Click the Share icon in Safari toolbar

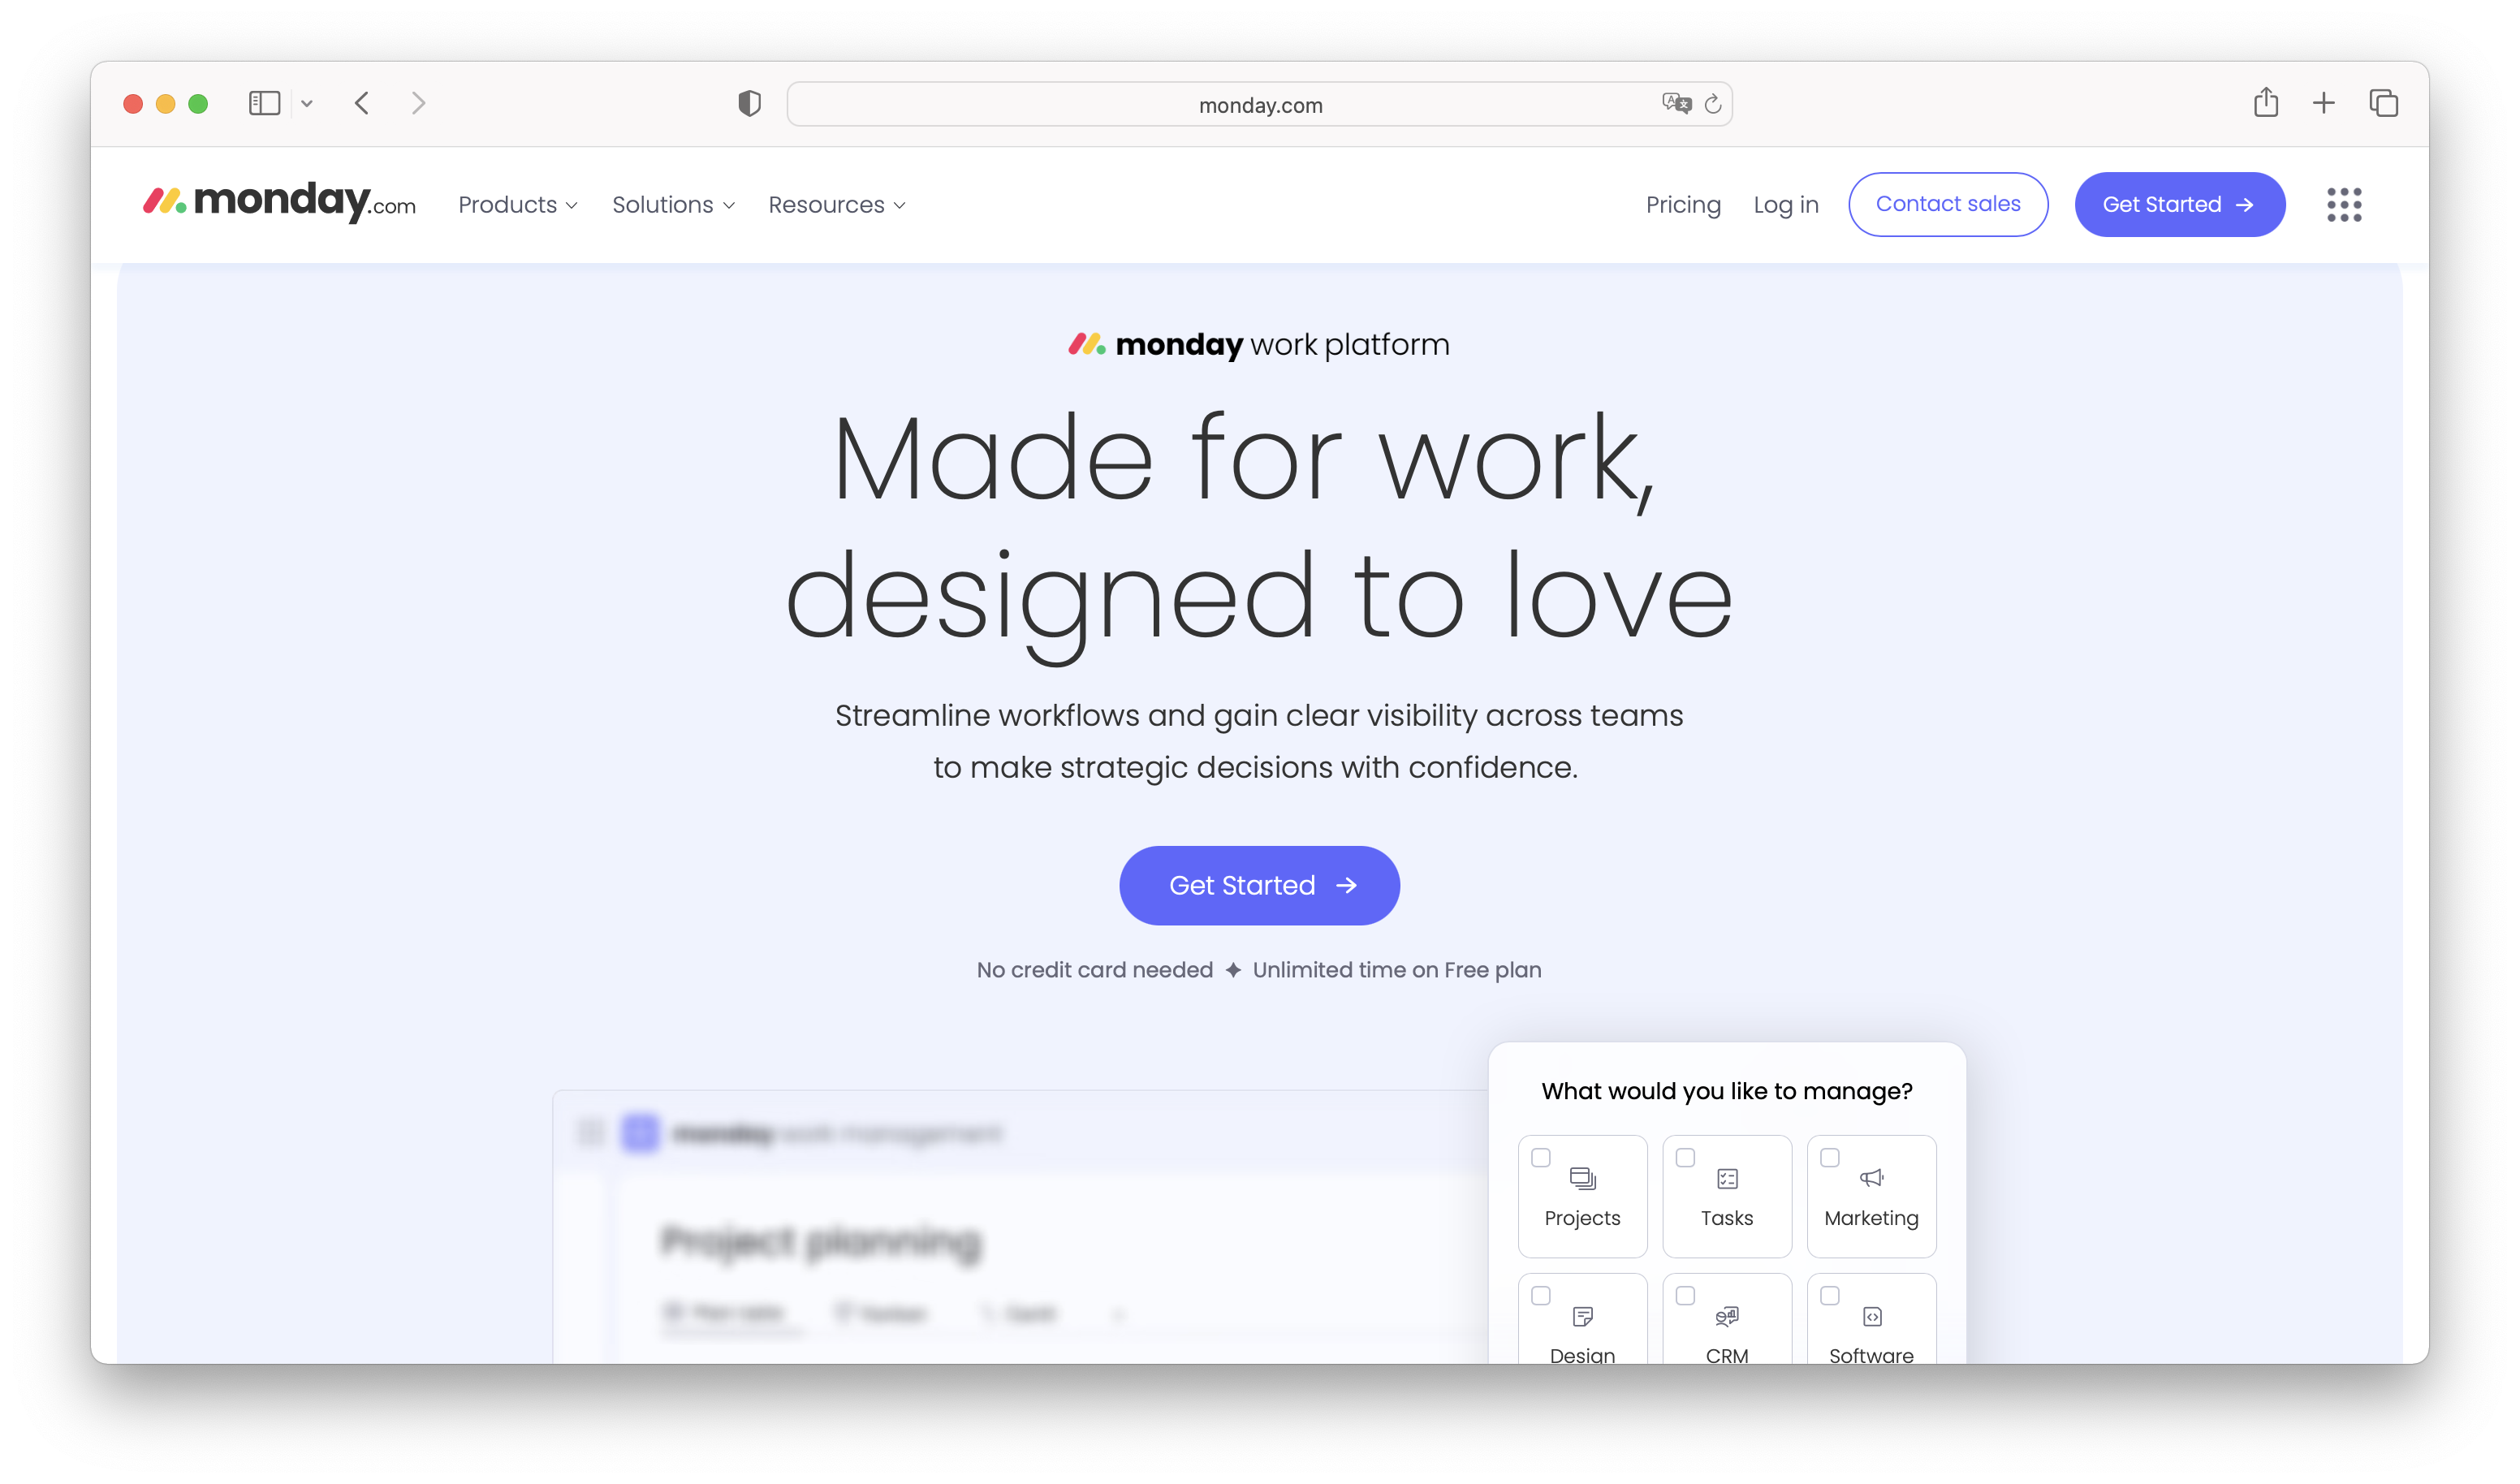pyautogui.click(x=2265, y=102)
